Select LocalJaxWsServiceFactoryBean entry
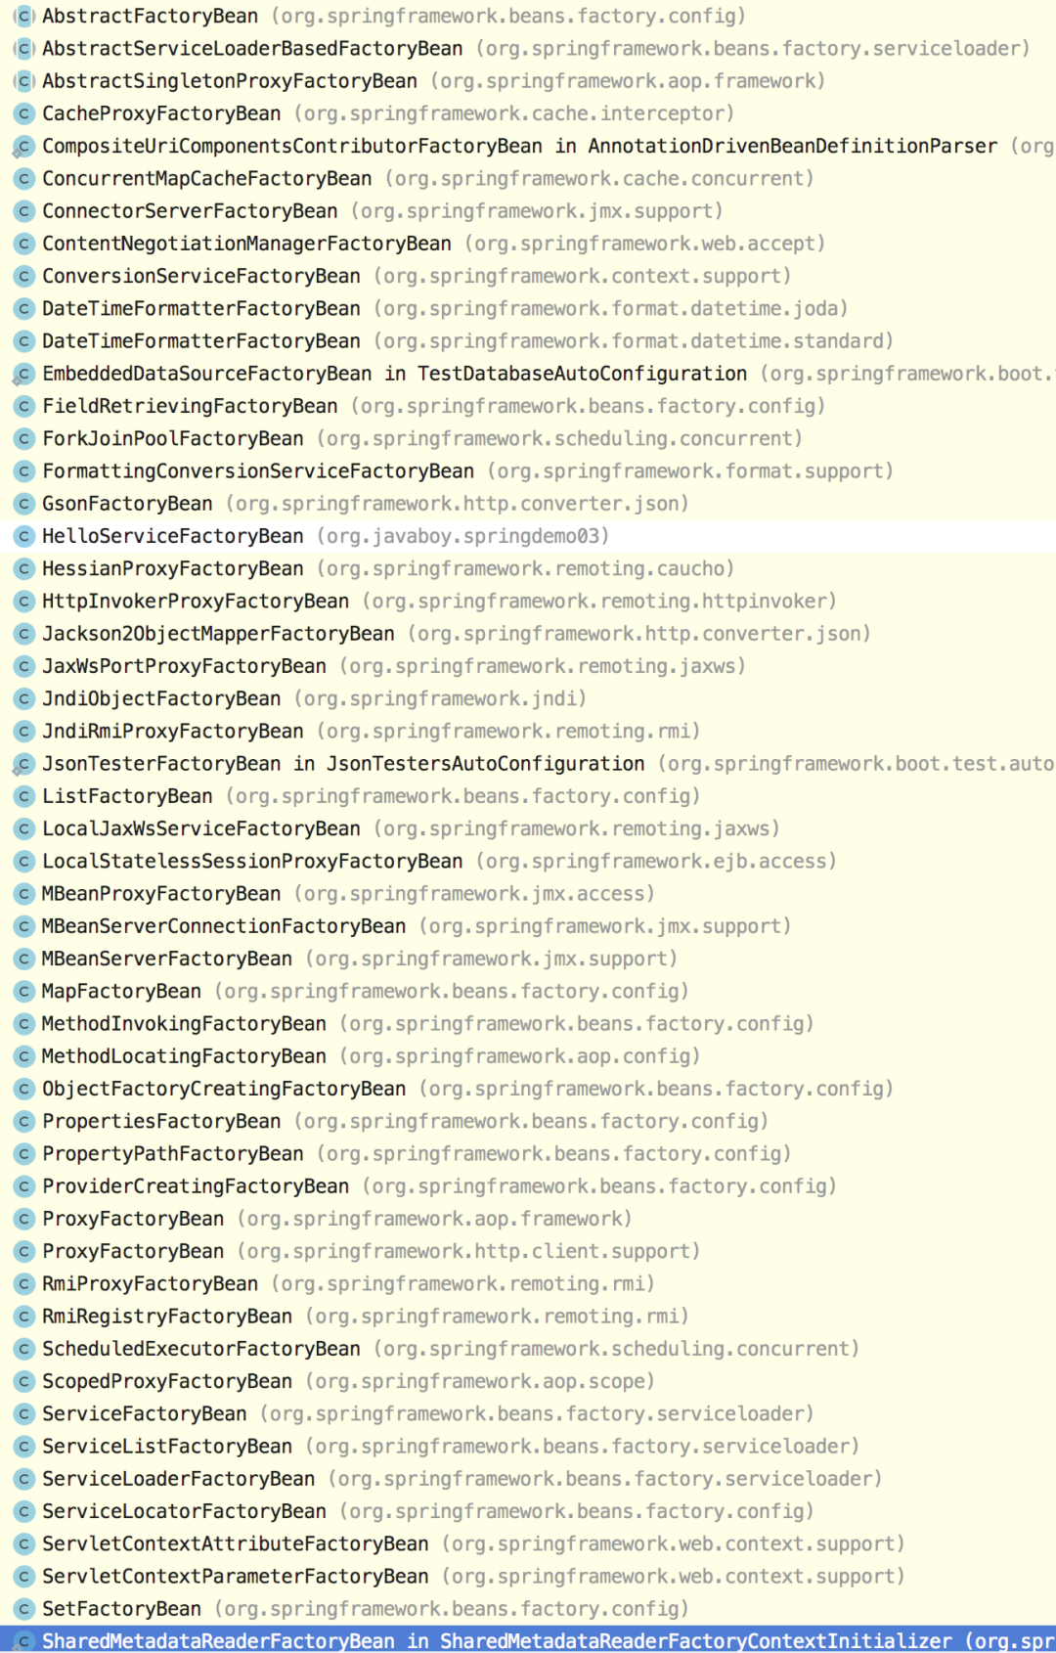This screenshot has width=1056, height=1653. (528, 828)
